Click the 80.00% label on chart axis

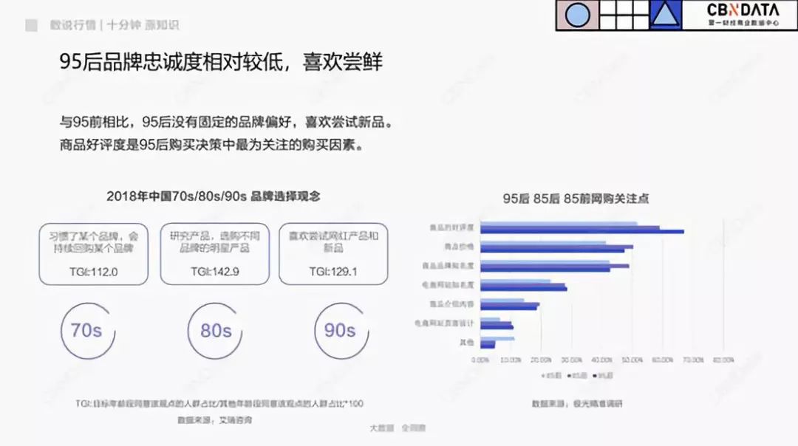click(723, 360)
